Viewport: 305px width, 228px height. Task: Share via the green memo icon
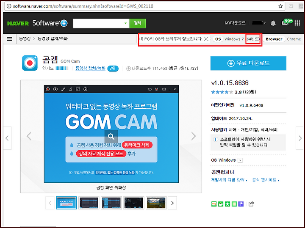234,204
